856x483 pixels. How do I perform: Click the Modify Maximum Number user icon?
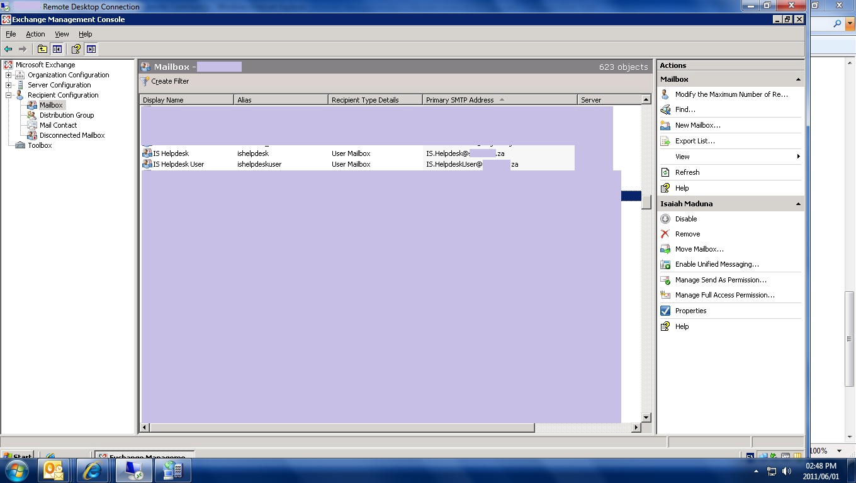click(x=665, y=94)
